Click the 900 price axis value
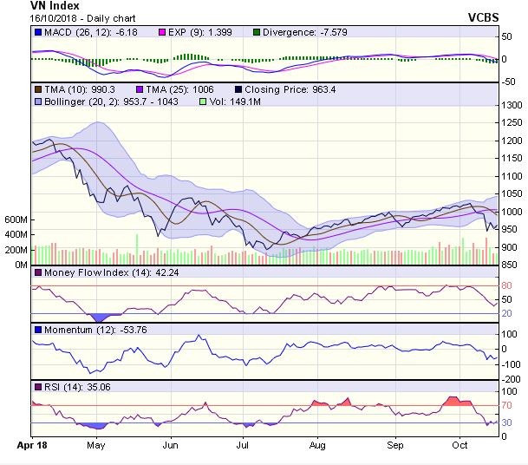The width and height of the screenshot is (528, 465). [509, 247]
